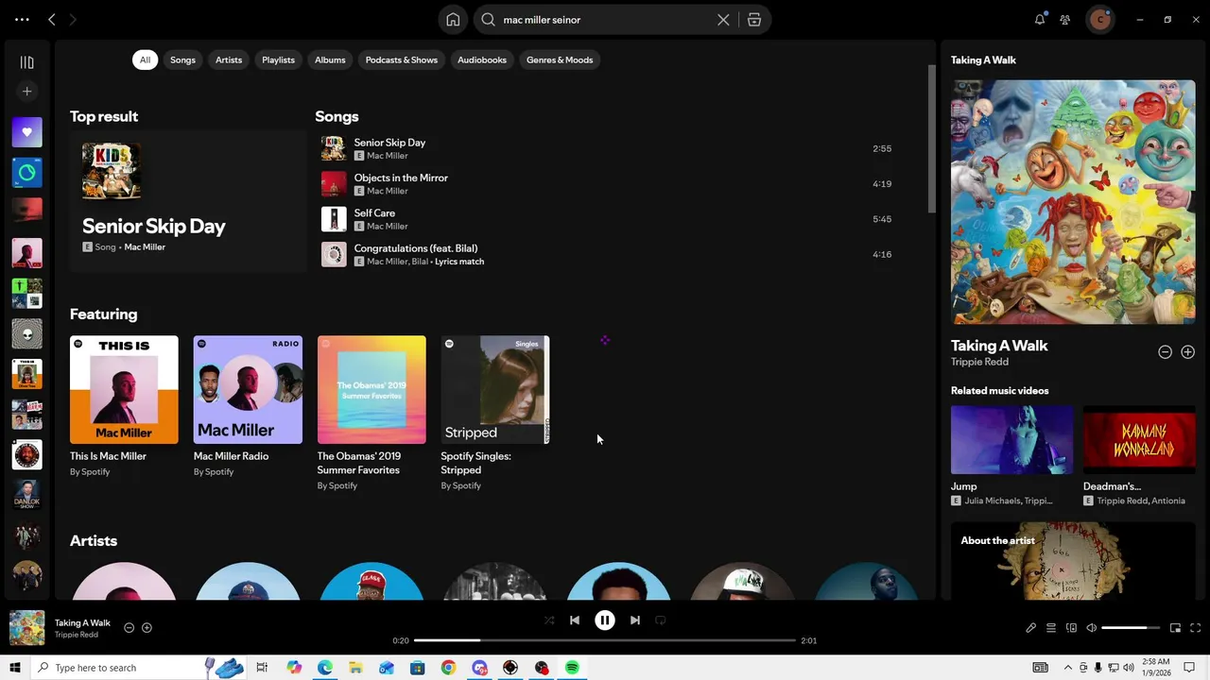The height and width of the screenshot is (680, 1210).
Task: Open the Dan Lok Show sidebar item
Action: [26, 496]
